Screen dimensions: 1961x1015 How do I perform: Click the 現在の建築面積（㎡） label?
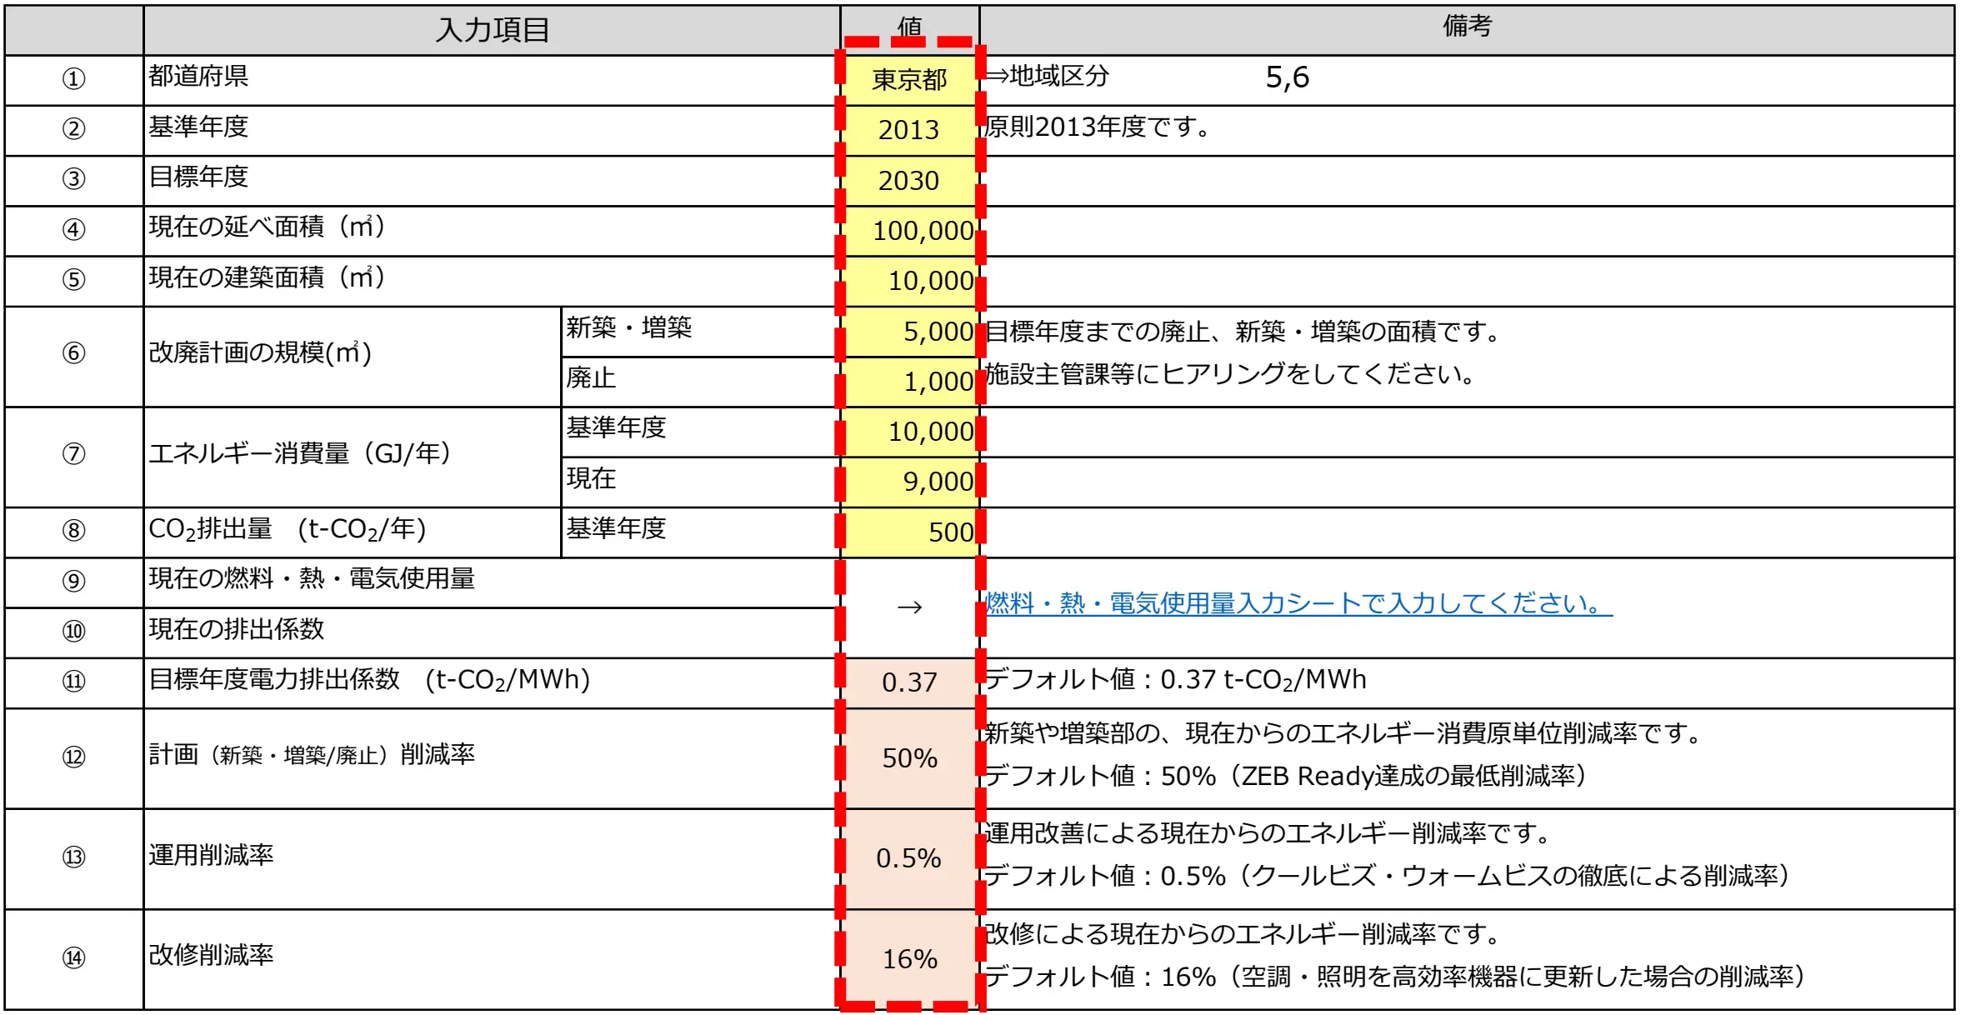coord(267,277)
